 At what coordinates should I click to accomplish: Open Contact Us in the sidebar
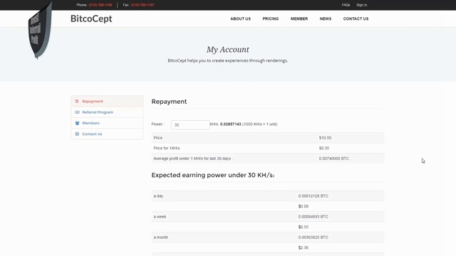(92, 134)
